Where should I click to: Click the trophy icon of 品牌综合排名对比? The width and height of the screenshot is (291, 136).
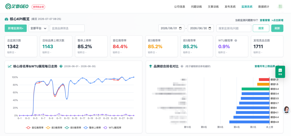(151, 66)
